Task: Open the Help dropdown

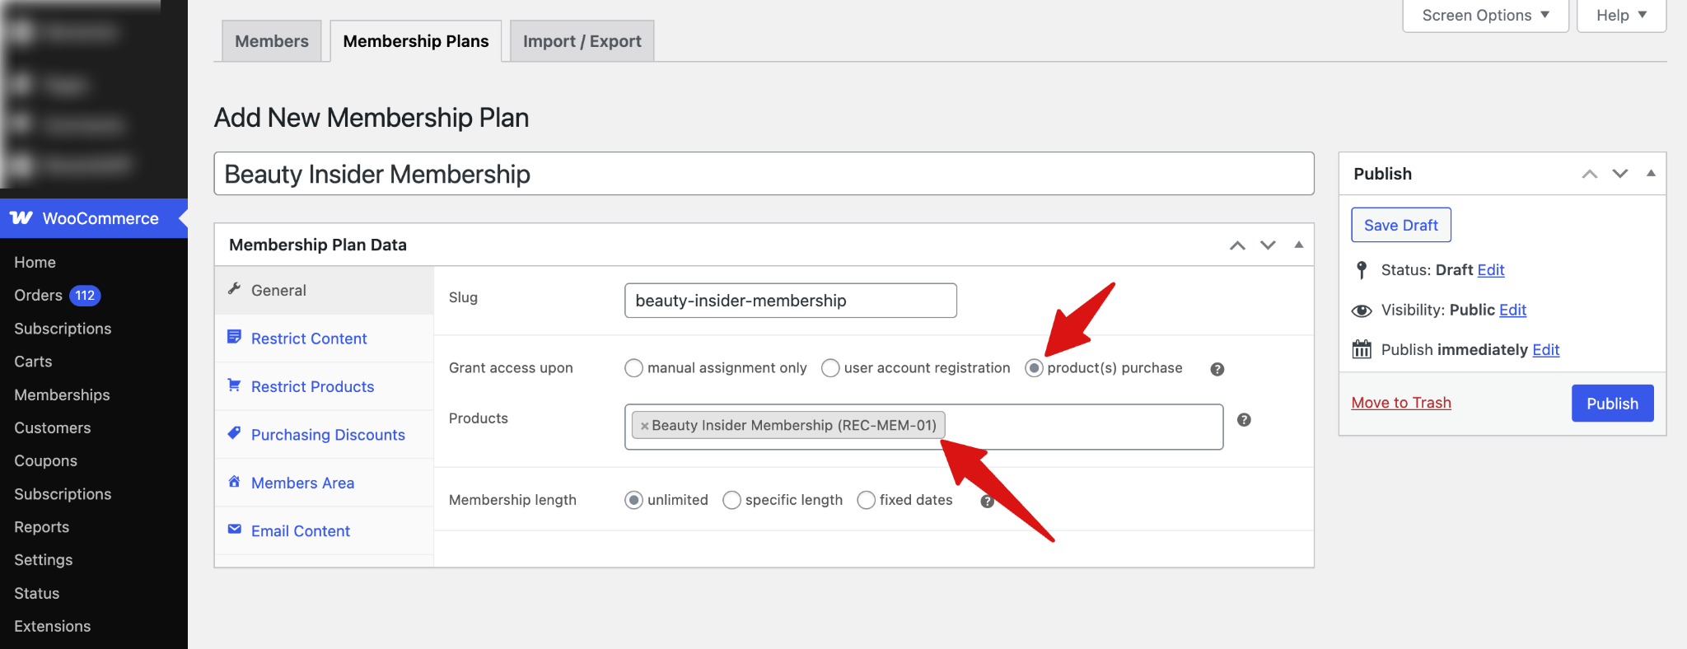Action: (1621, 16)
